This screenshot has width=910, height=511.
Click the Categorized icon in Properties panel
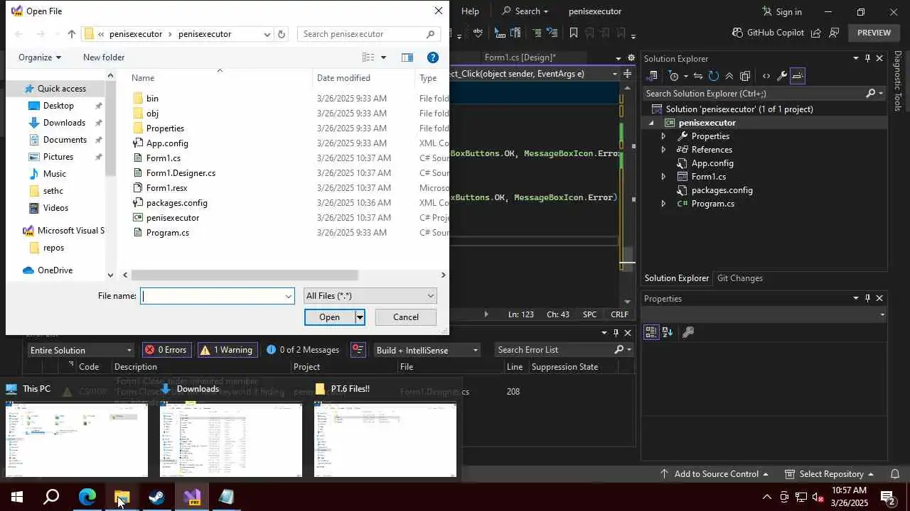tap(651, 332)
